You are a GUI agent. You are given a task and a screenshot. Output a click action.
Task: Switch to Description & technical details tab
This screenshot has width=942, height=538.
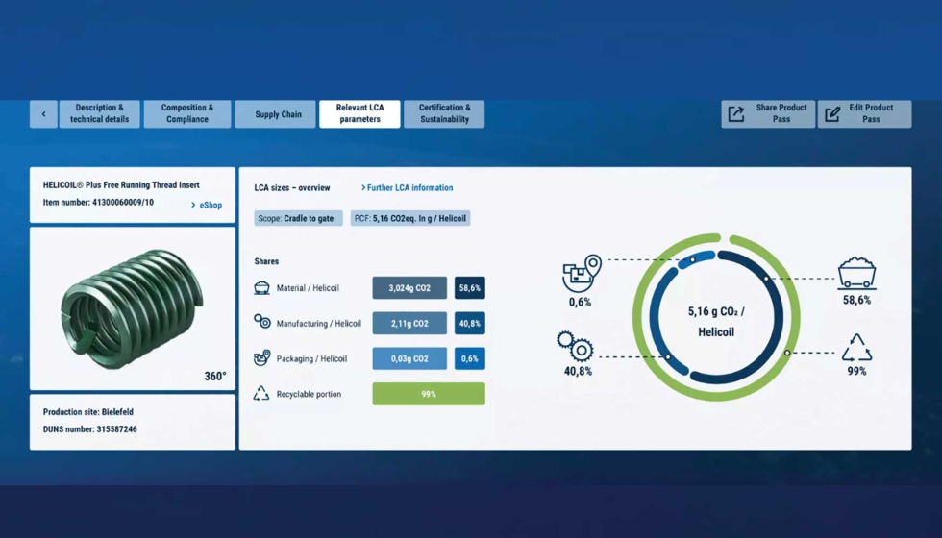[x=100, y=113]
